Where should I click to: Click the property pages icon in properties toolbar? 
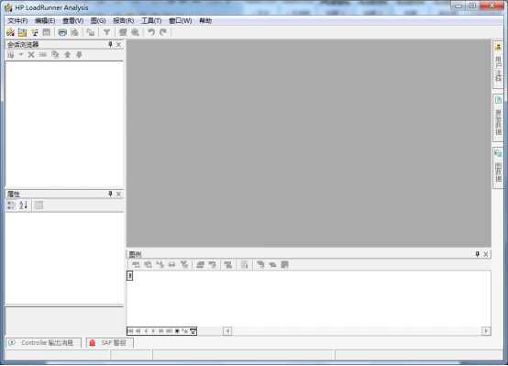[39, 205]
